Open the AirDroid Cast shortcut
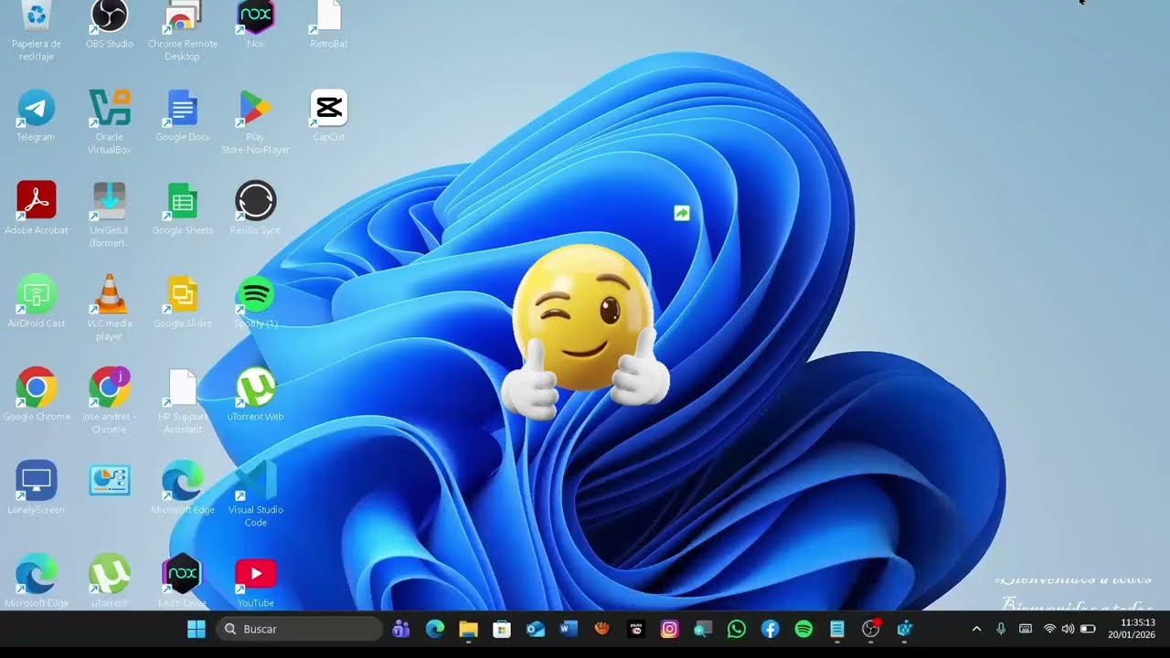The height and width of the screenshot is (658, 1170). pos(37,294)
